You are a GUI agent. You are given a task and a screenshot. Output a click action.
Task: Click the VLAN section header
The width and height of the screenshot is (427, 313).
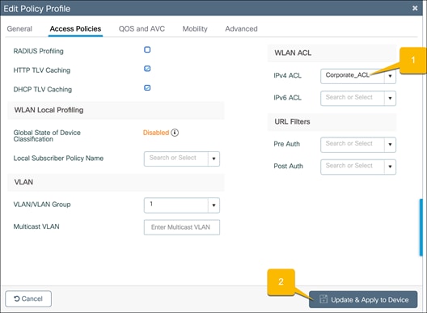[116, 182]
